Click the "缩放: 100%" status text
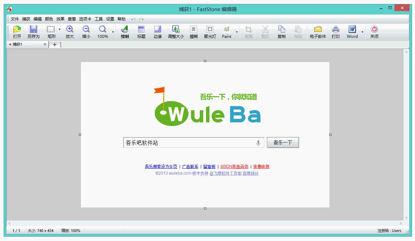Screen dimensions: 415x241 click(x=71, y=231)
